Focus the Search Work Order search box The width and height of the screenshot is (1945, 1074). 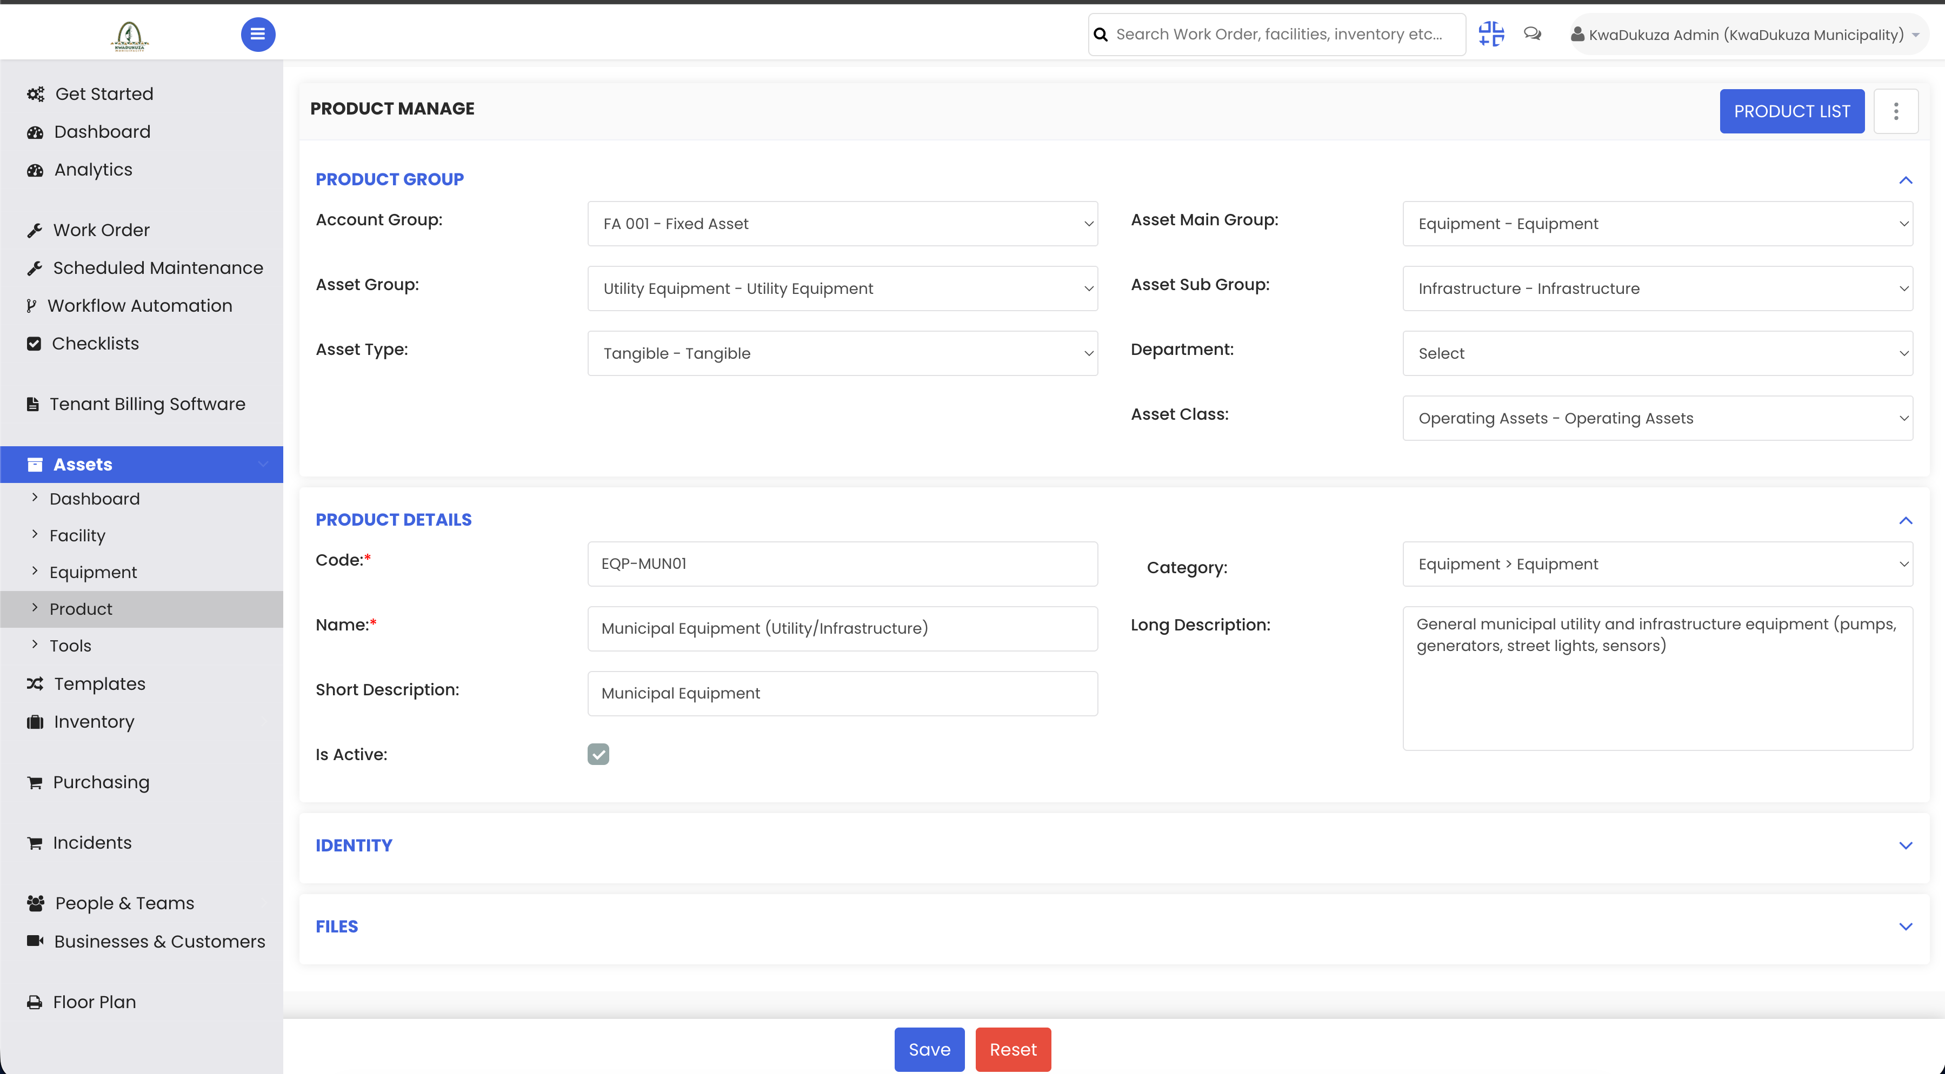[x=1277, y=35]
